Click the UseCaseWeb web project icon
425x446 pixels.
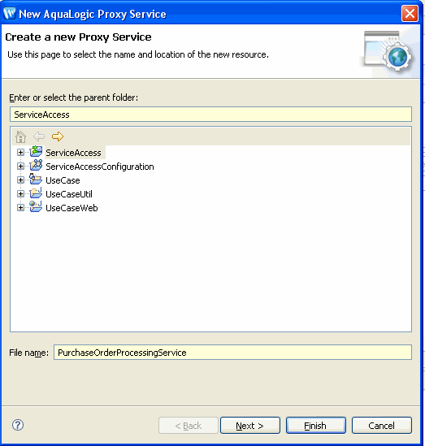click(x=36, y=207)
